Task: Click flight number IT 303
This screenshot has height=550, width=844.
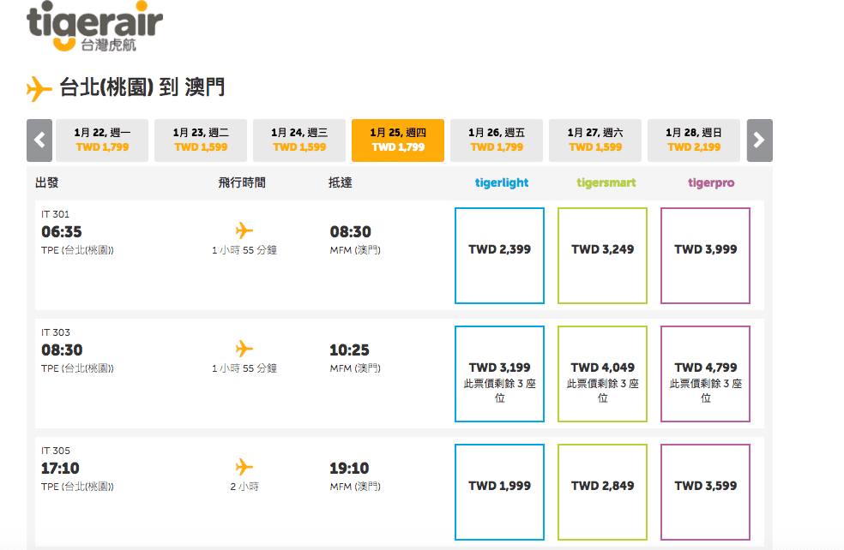Action: [56, 332]
